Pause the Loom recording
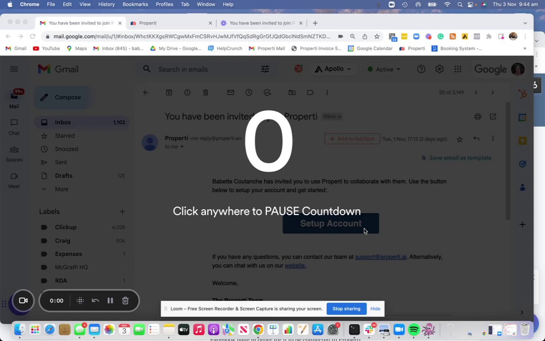The width and height of the screenshot is (545, 341). (110, 301)
